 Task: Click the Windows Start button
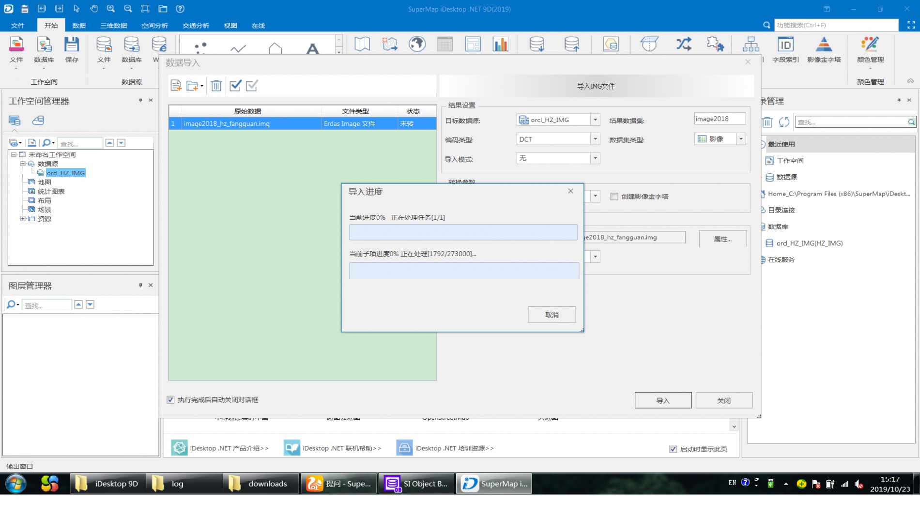pos(16,484)
